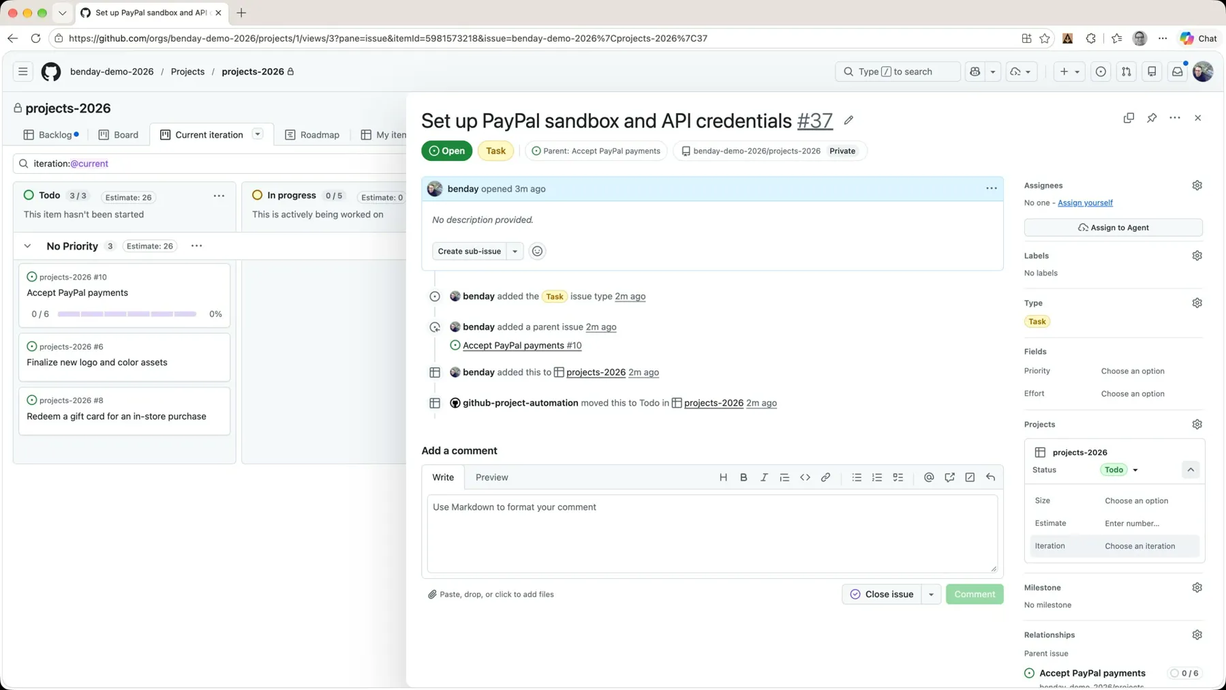Open Assignees settings gear

point(1197,185)
